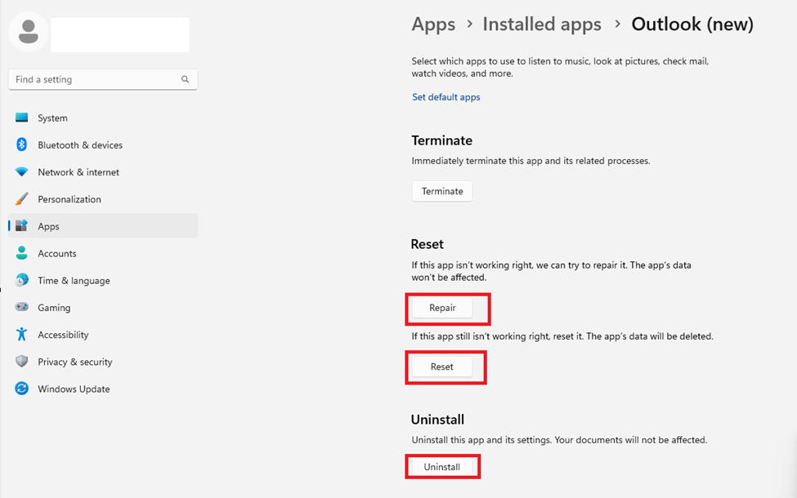Click the Accessibility figure icon

[21, 334]
